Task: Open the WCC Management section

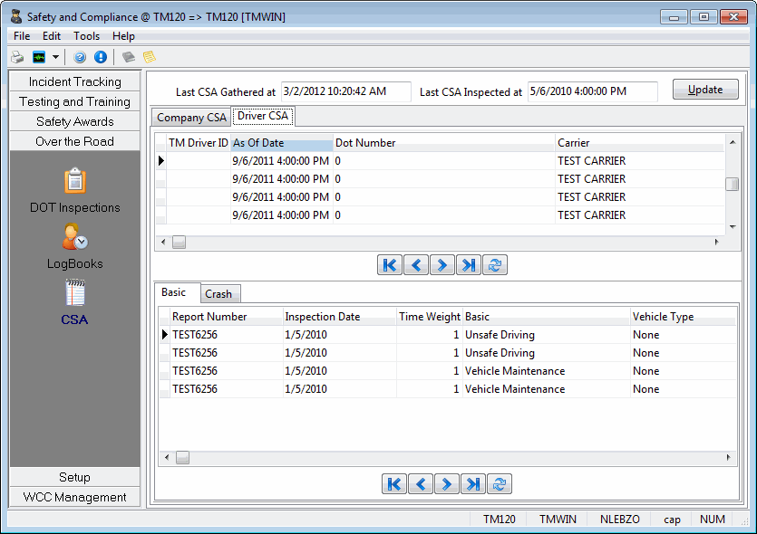Action: tap(75, 497)
